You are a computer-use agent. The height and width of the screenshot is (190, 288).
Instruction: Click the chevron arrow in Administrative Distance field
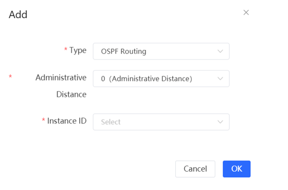click(220, 79)
